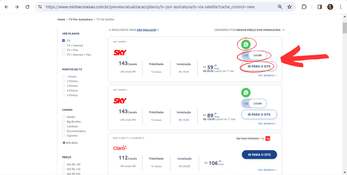Click TV Por Assinatura in the breadcrumb
The width and height of the screenshot is (347, 175).
point(81,20)
